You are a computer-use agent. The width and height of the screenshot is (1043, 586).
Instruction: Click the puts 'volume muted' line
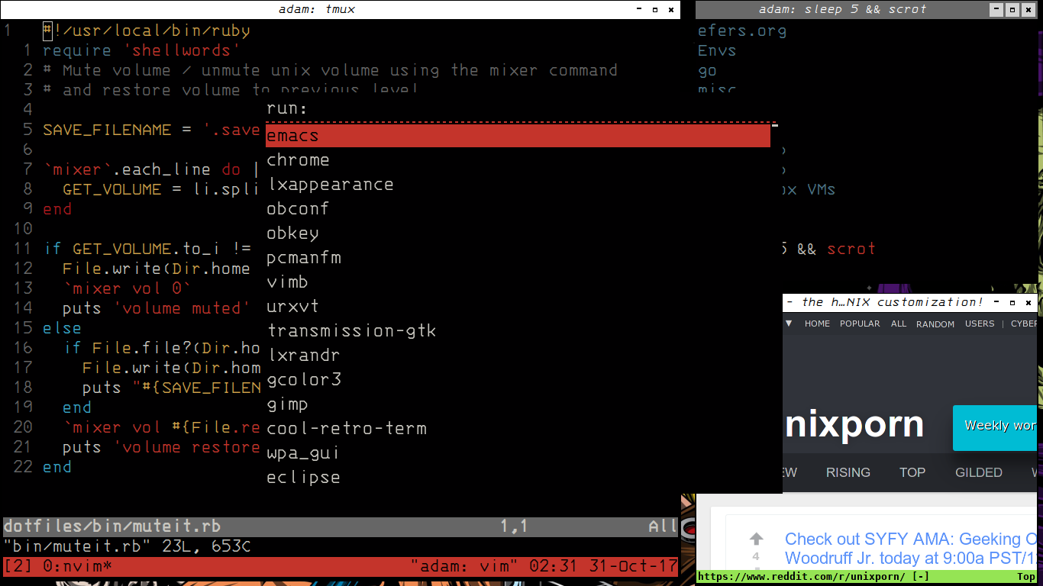pyautogui.click(x=157, y=308)
